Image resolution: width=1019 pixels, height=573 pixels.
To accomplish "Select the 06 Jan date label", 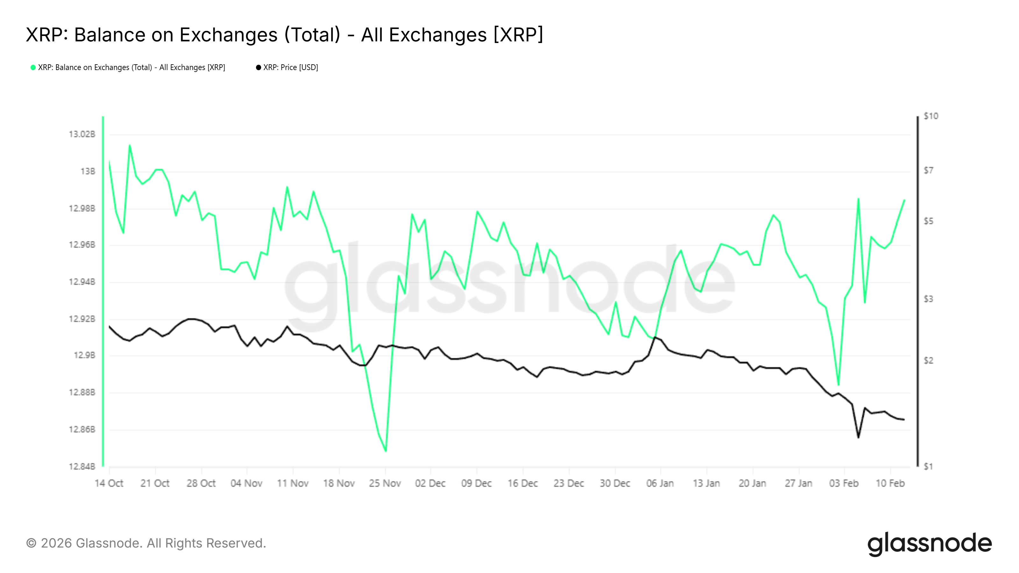I will 660,483.
